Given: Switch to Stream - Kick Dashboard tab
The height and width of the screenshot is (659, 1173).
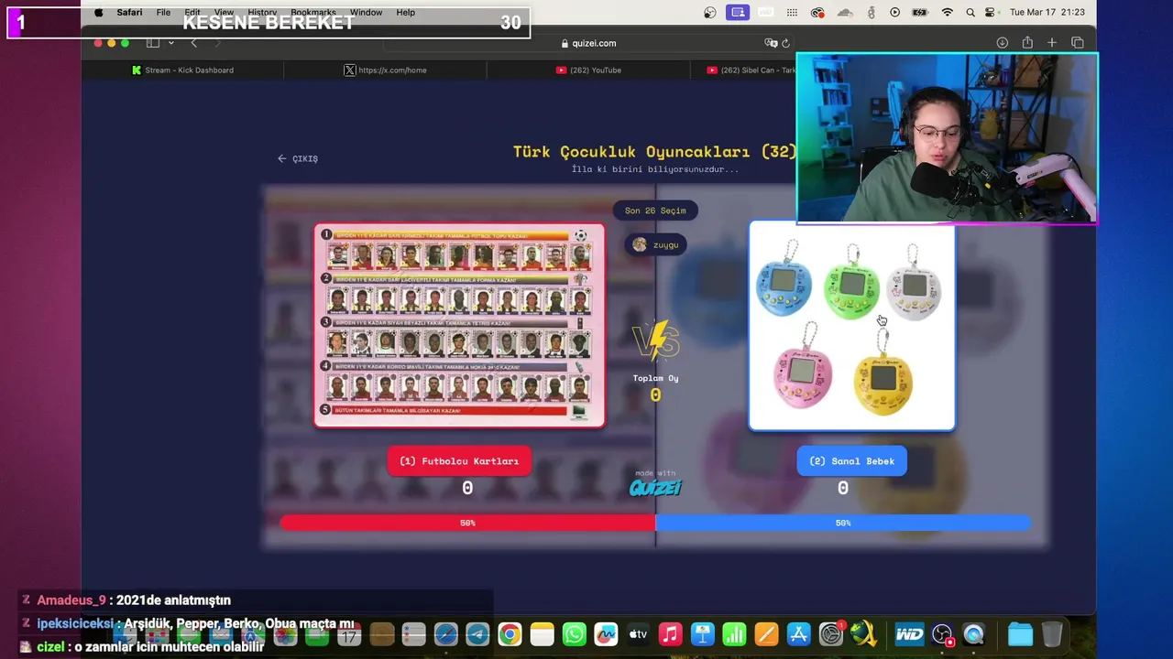Looking at the screenshot, I should pyautogui.click(x=182, y=70).
